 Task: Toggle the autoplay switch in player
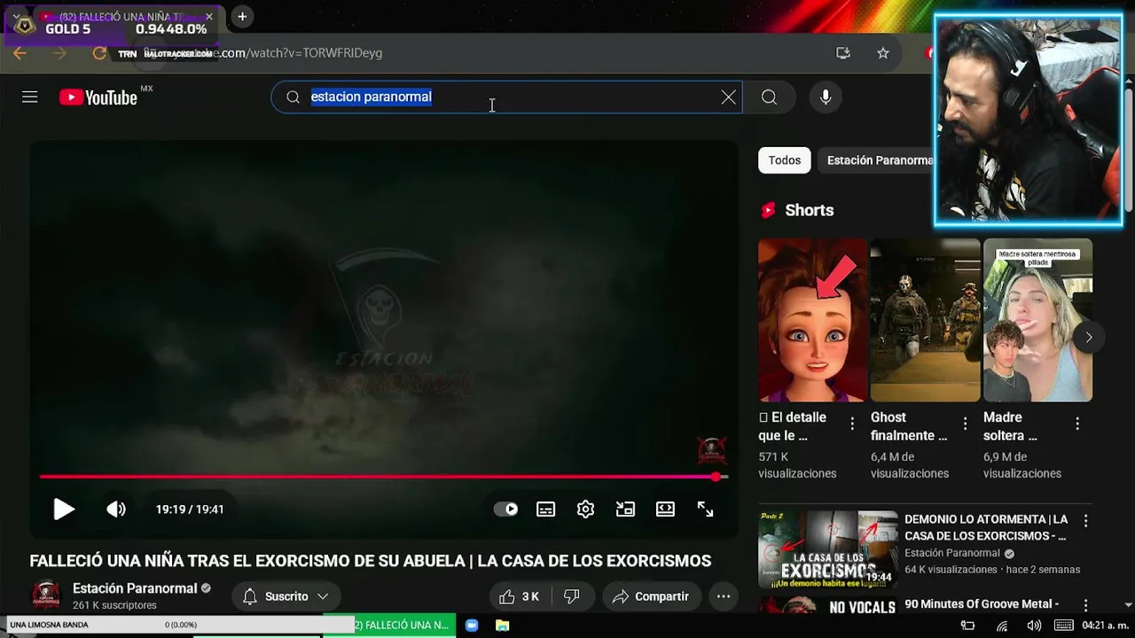click(x=505, y=510)
